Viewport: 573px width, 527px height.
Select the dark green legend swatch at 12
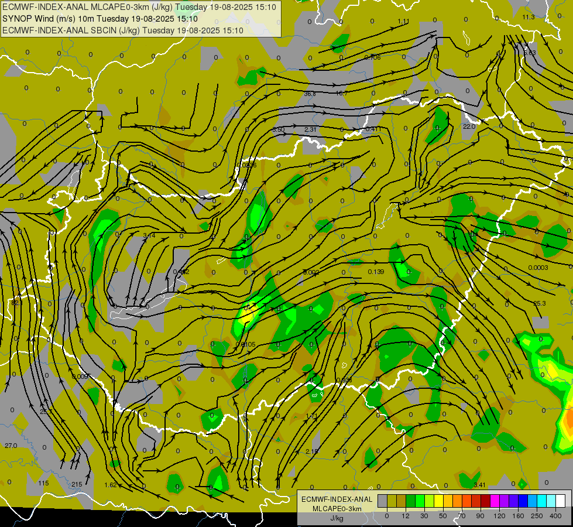click(x=410, y=501)
